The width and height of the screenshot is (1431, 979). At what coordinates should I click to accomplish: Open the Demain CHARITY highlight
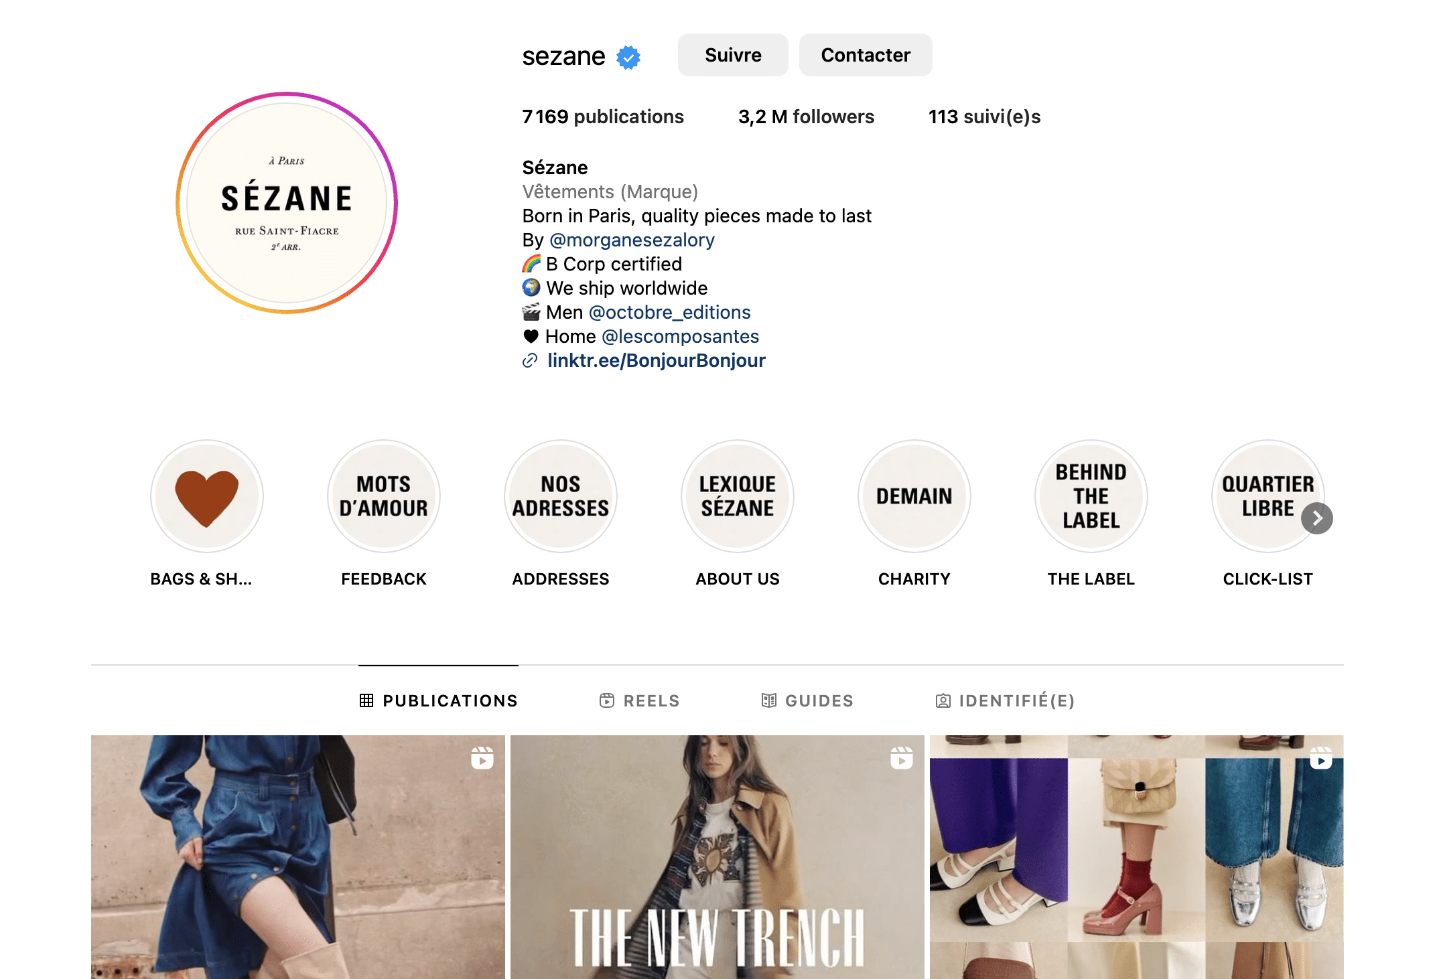click(x=914, y=496)
